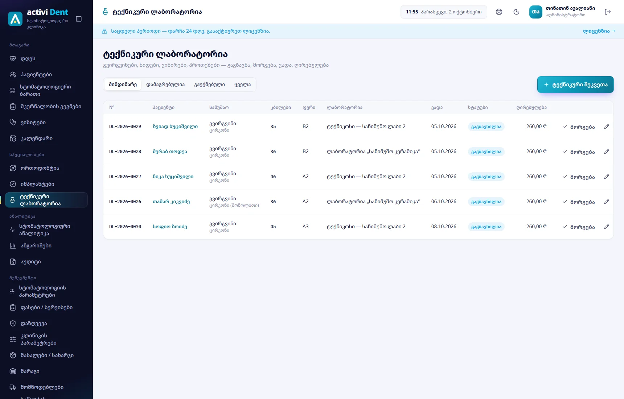The image size is (624, 399).
Task: Select the ყველა tab
Action: pos(242,85)
